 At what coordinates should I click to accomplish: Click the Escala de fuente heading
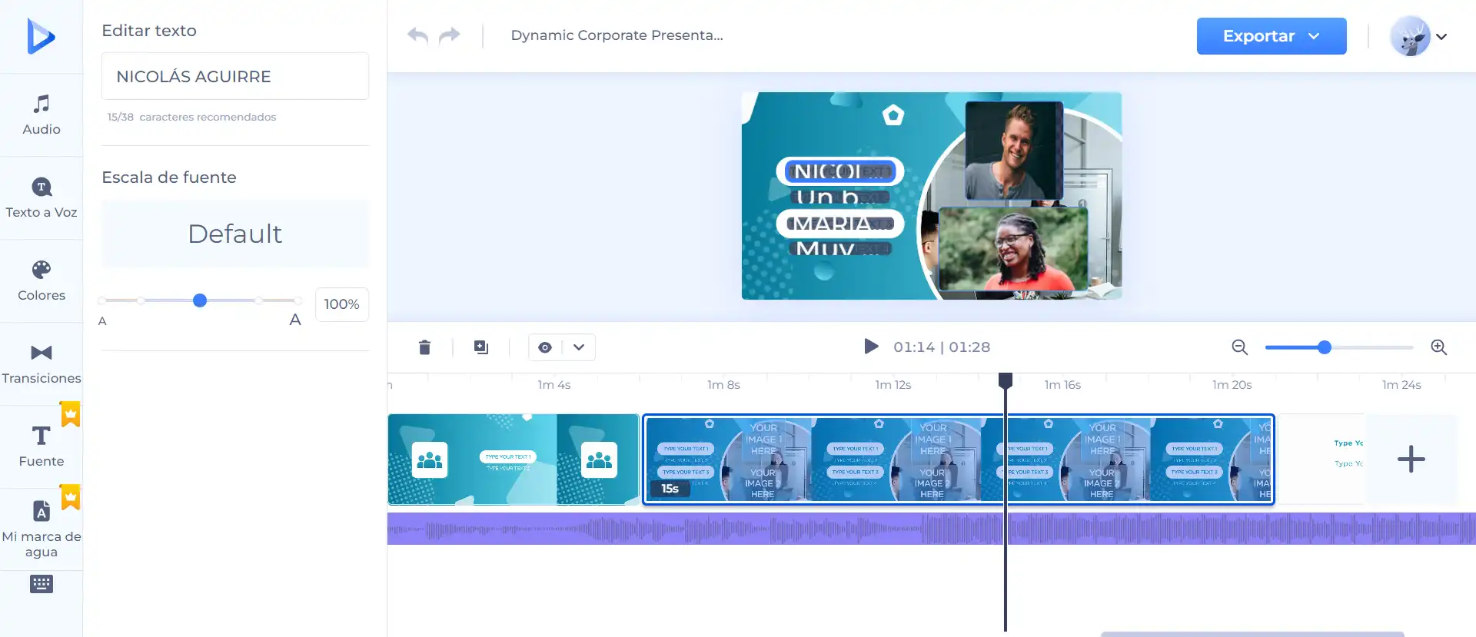click(169, 177)
